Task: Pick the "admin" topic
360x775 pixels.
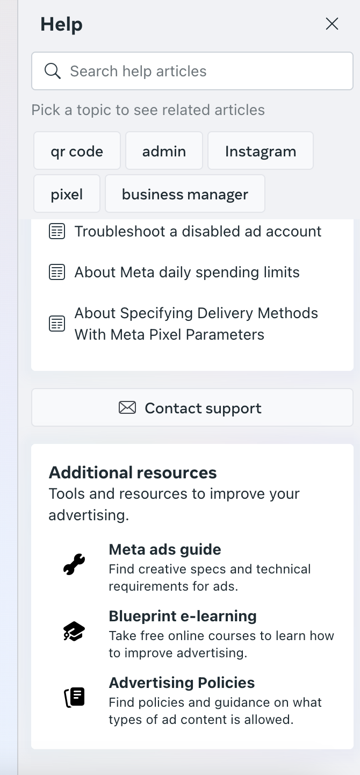Action: pyautogui.click(x=164, y=151)
